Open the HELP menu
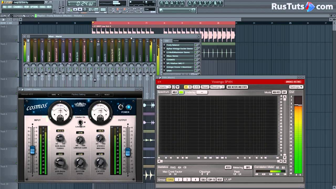Image resolution: width=336 pixels, height=189 pixels. tap(49, 7)
